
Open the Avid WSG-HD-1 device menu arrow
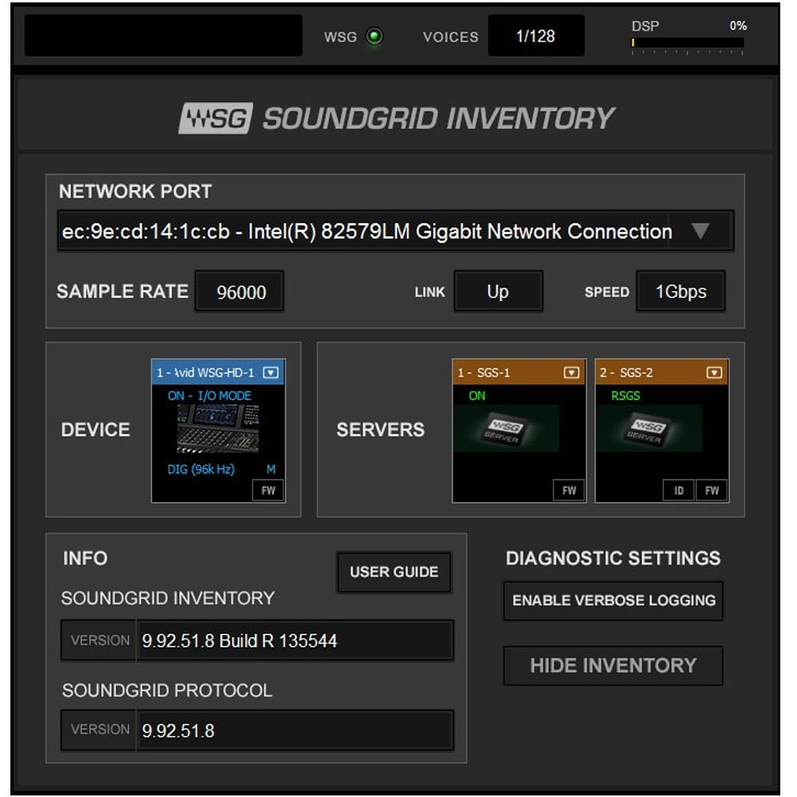click(270, 372)
